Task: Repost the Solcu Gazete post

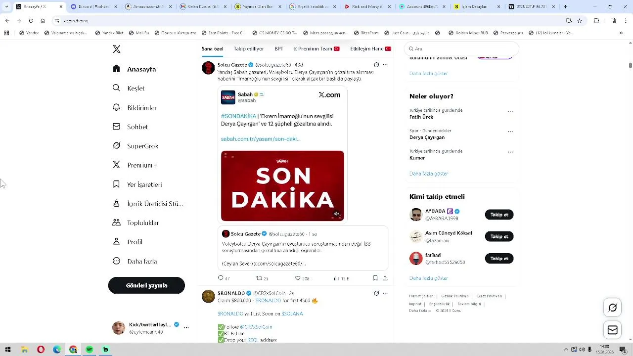Action: click(x=262, y=278)
